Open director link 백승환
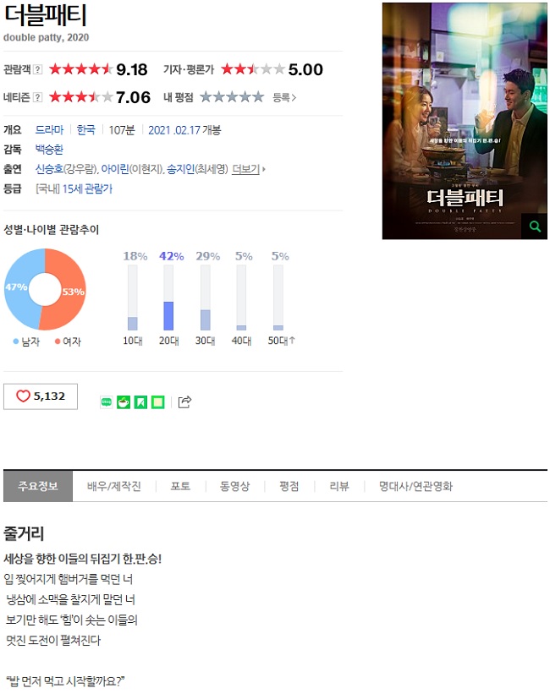550x699 pixels. pyautogui.click(x=50, y=150)
